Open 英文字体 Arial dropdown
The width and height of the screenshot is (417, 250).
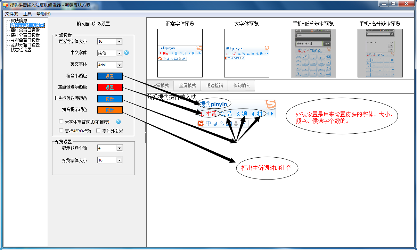coord(119,65)
